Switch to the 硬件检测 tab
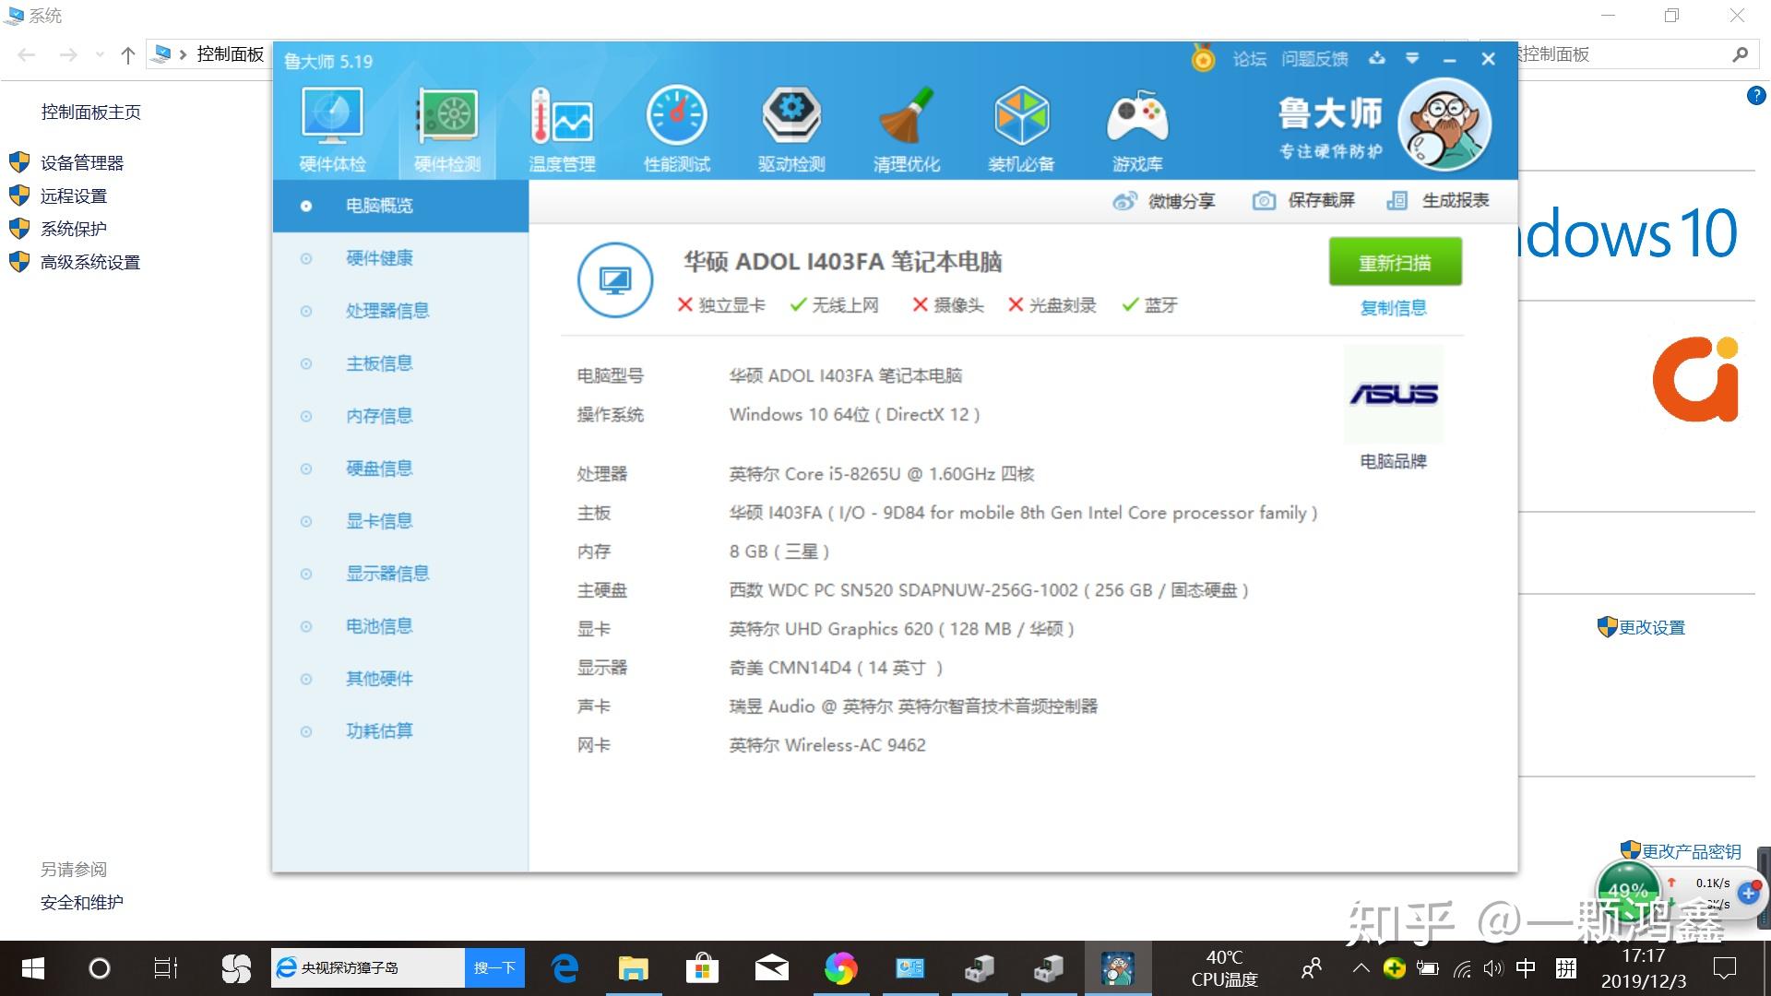1771x996 pixels. (x=447, y=130)
